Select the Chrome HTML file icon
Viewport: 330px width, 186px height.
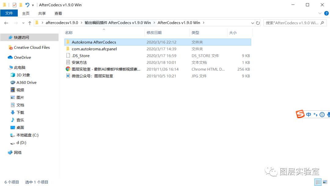[x=68, y=69]
